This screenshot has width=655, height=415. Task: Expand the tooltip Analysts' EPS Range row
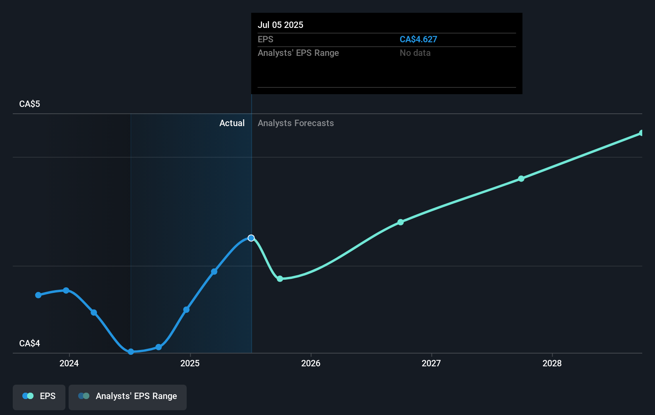point(298,53)
